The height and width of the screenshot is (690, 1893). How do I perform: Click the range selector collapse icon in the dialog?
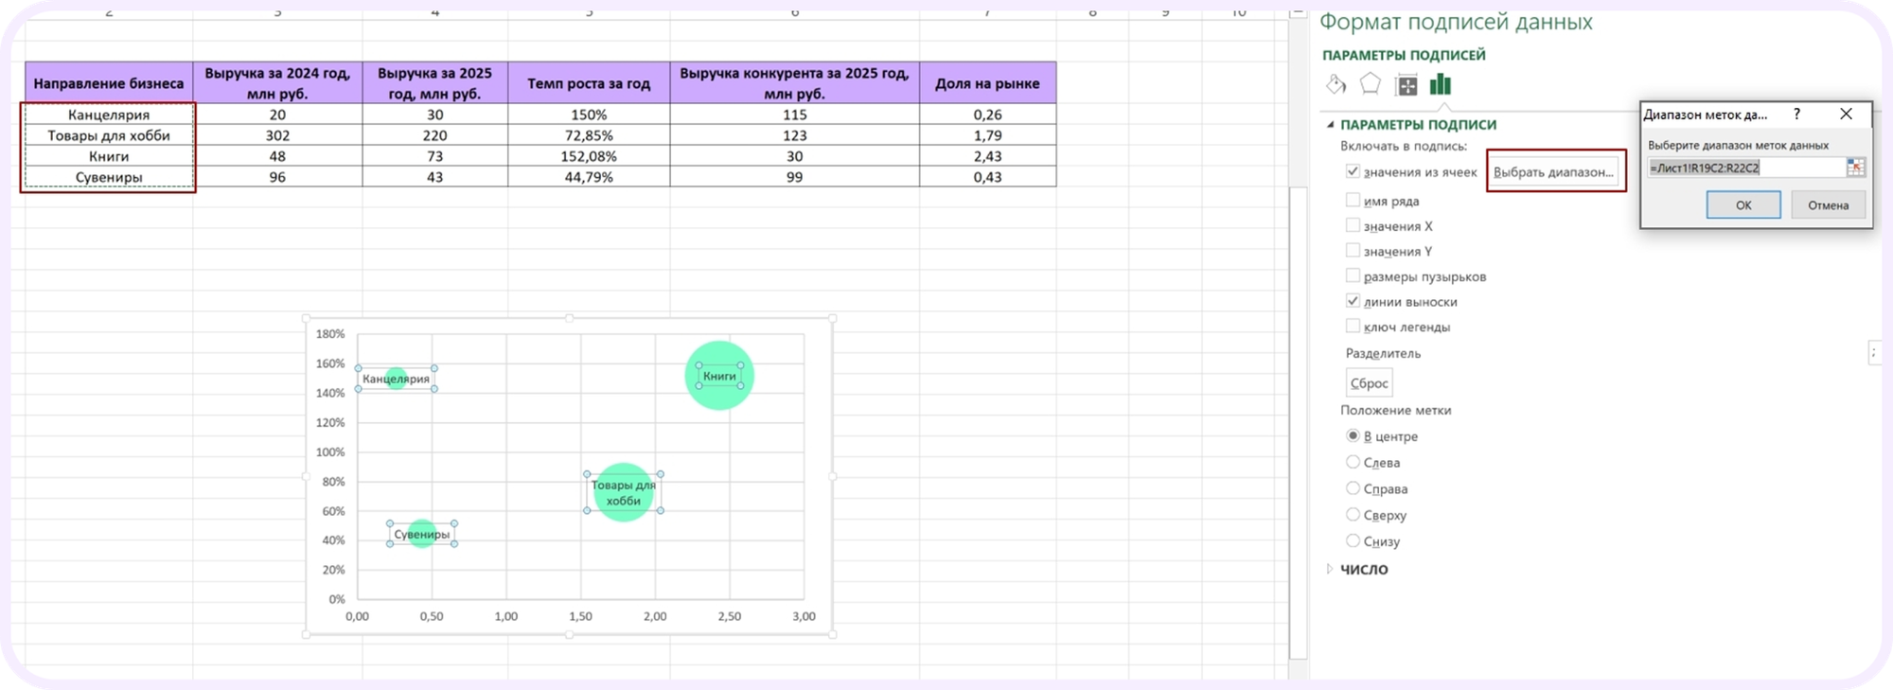pyautogui.click(x=1855, y=168)
